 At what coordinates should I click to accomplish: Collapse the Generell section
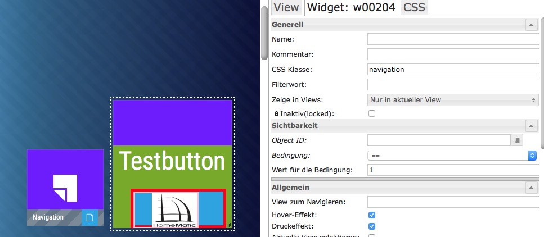tap(530, 25)
